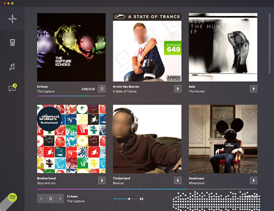Viewport: 274px width, 211px height.
Task: Click the 'Wheerpool' subtitle text
Action: click(196, 183)
